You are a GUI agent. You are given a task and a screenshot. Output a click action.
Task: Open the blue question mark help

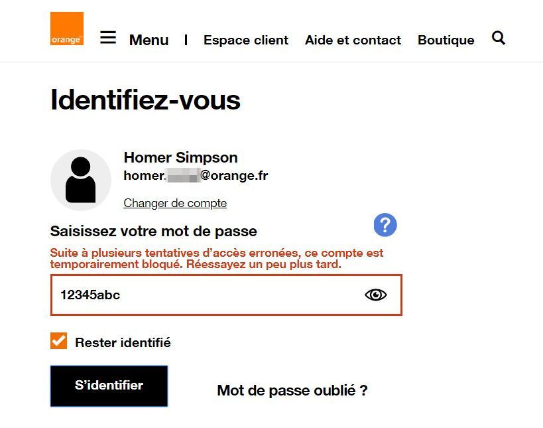coord(385,226)
